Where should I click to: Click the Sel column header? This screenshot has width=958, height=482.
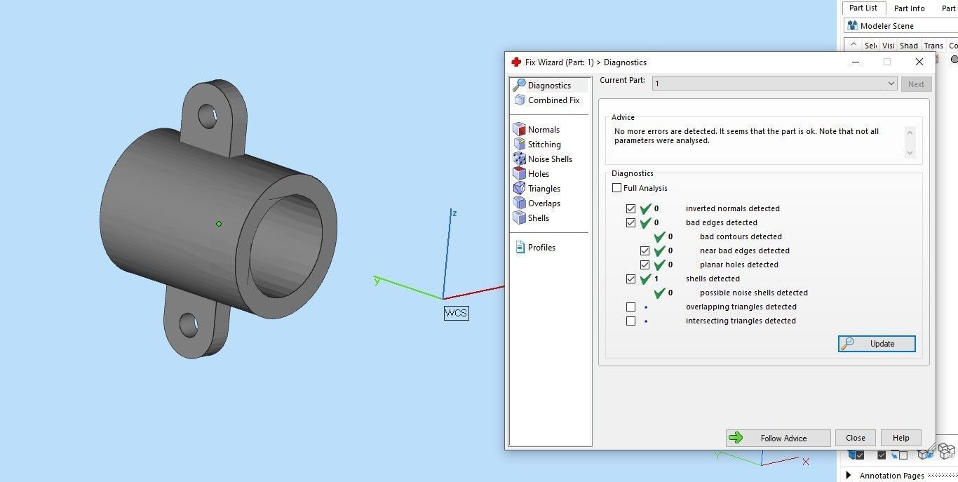(870, 45)
